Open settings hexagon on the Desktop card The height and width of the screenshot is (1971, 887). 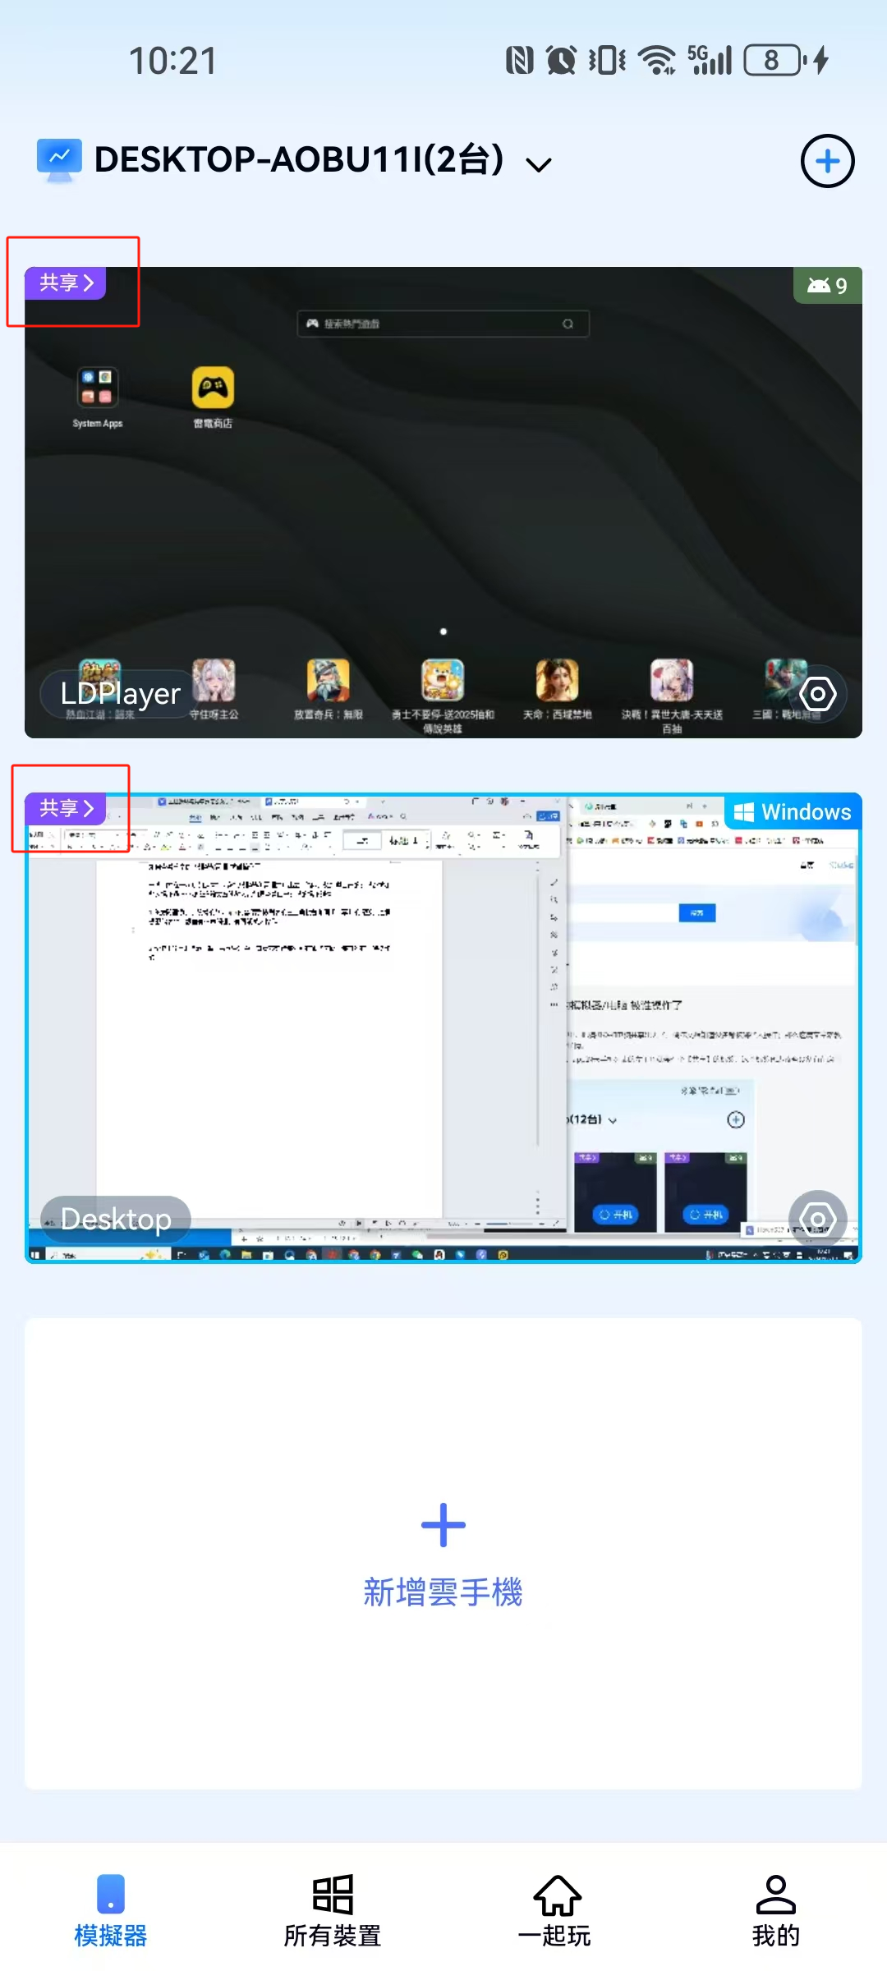pos(817,1219)
